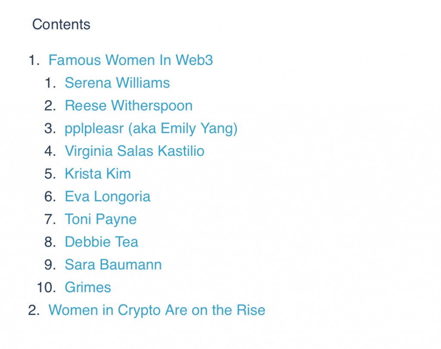Click the number 7 marker beside Toni Payne
Screen dimensions: 441x349
coord(50,219)
